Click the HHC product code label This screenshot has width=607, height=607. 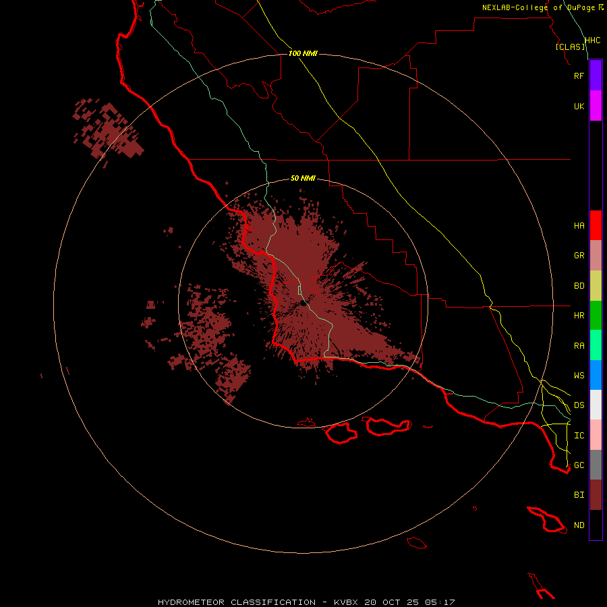click(592, 40)
